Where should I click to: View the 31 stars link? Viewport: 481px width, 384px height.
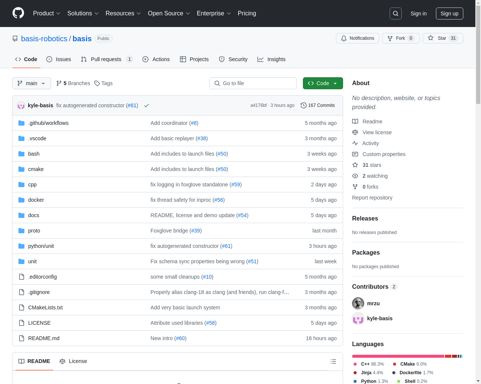(367, 165)
